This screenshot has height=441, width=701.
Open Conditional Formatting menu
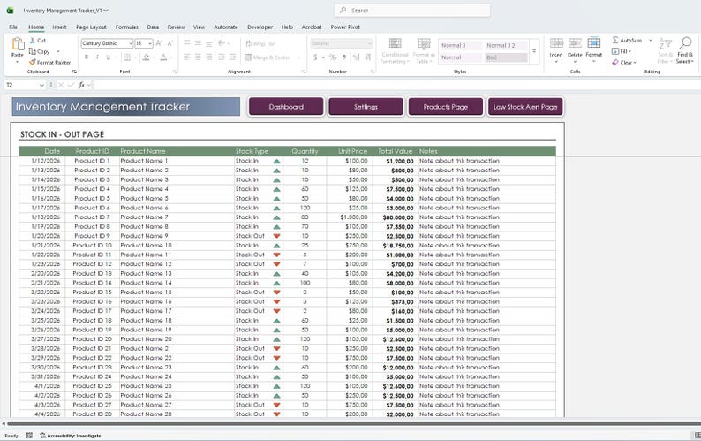(395, 50)
